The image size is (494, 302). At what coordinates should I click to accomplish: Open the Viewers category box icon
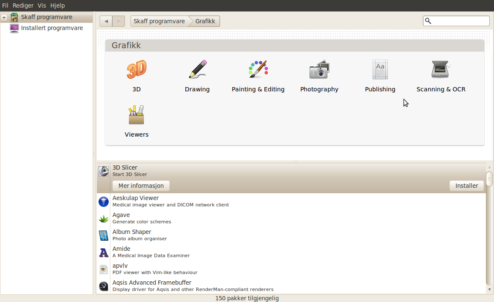[x=137, y=115]
